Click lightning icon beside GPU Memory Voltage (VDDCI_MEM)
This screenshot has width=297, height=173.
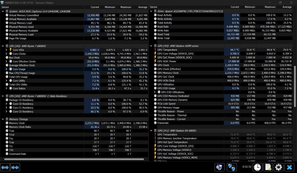point(155,157)
